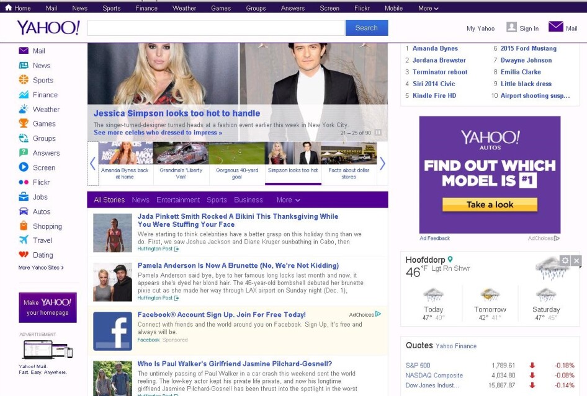Select Grandma's Liberty Van thumbnail
Viewport: 587px width, 396px height.
click(181, 164)
